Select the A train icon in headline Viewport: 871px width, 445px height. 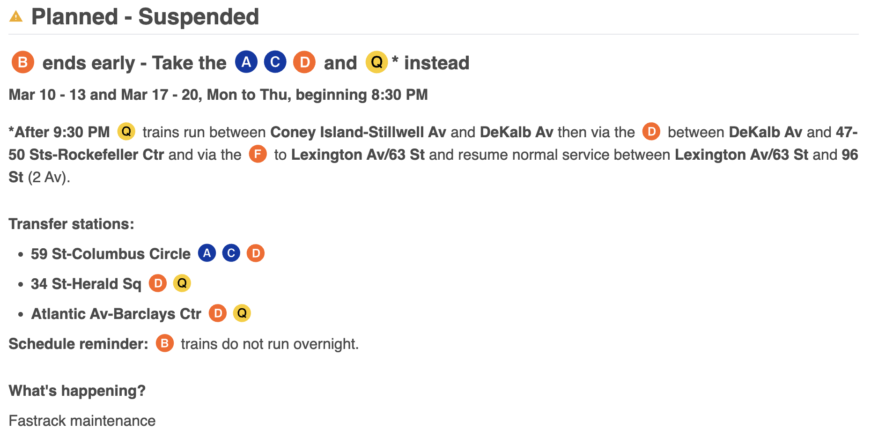tap(246, 62)
